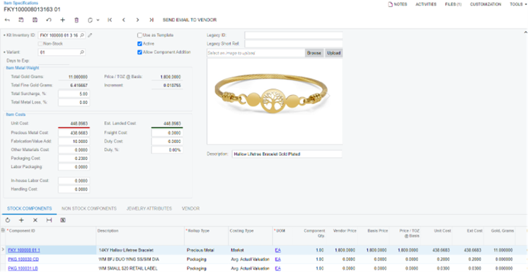
Task: Enable Use as Template checkbox
Action: coord(139,35)
